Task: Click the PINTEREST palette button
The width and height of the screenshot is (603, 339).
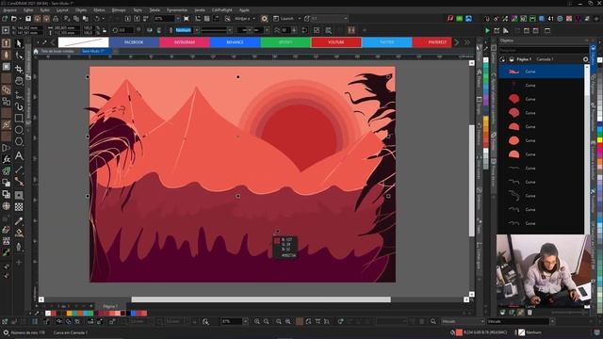Action: coord(432,42)
